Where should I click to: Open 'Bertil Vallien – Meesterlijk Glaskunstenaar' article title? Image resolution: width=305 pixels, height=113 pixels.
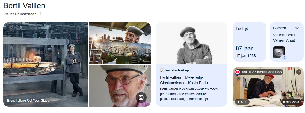184,80
